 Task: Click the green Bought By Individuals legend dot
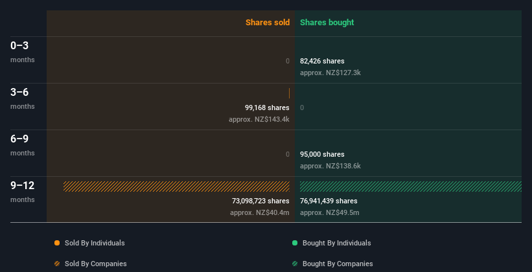(x=295, y=243)
